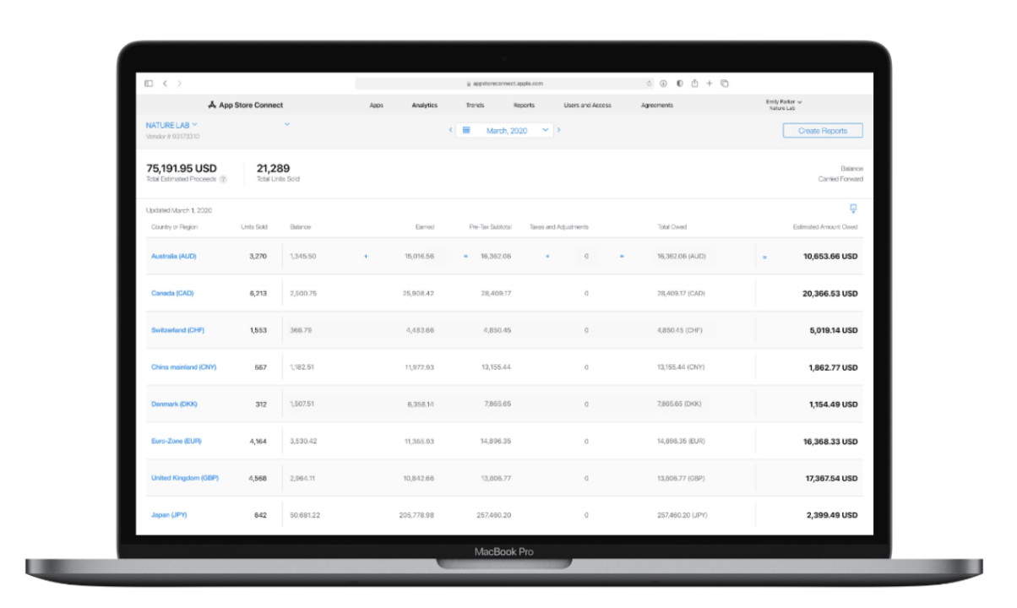
Task: Click the 5,019.14 USD Switzerland amount
Action: 833,330
